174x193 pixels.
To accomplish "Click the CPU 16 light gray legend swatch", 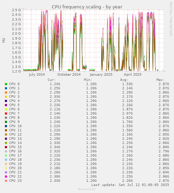I will pyautogui.click(x=6, y=151).
